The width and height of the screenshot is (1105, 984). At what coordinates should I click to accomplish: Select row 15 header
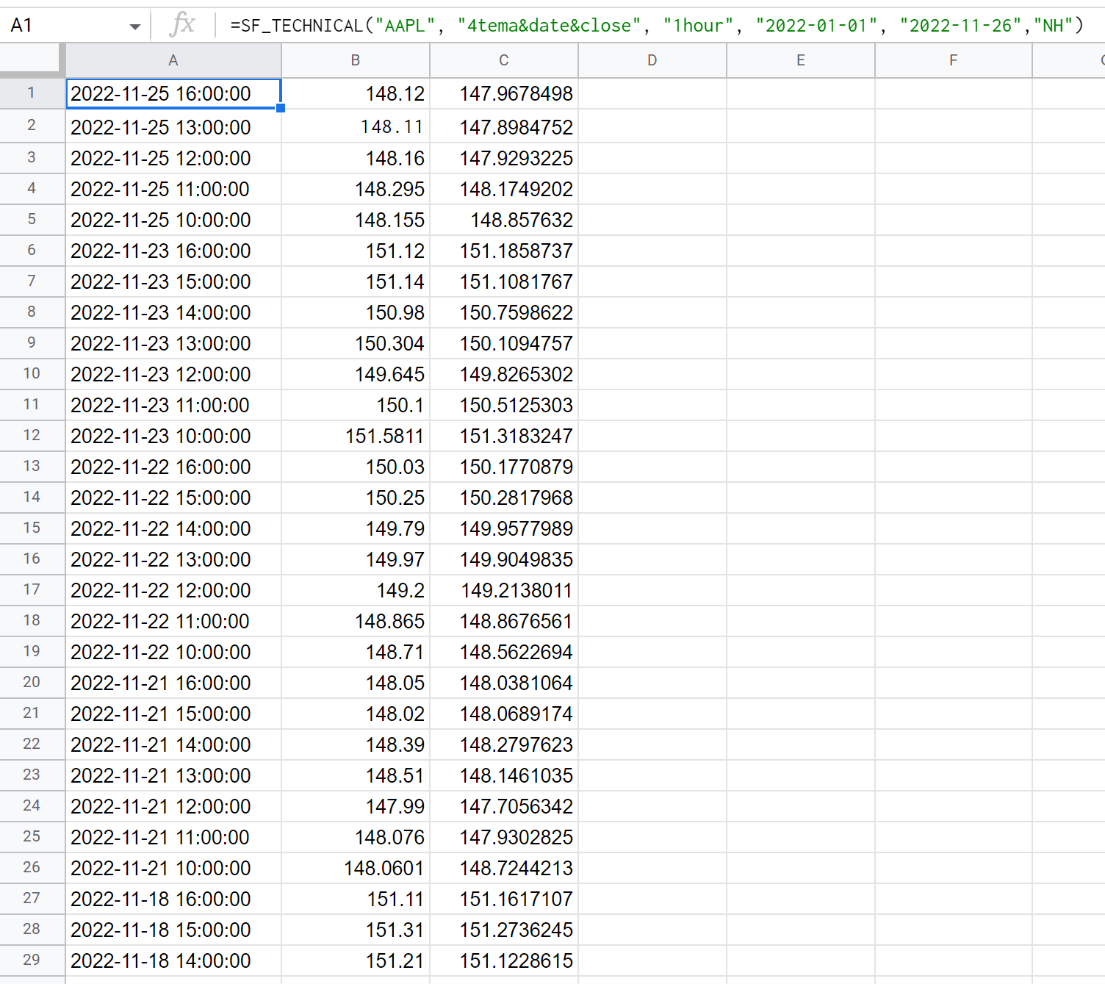point(32,528)
